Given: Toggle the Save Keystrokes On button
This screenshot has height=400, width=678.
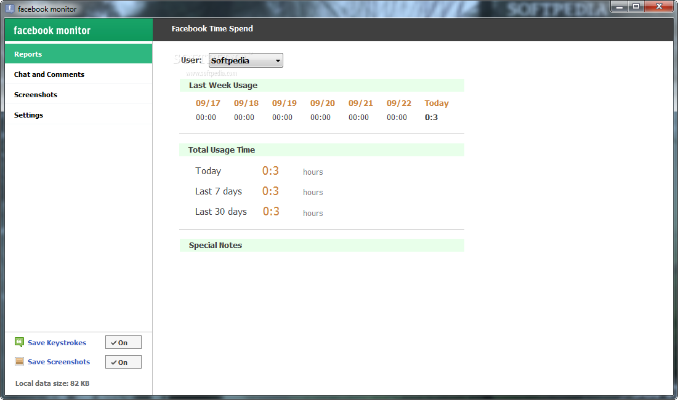Looking at the screenshot, I should pyautogui.click(x=123, y=343).
